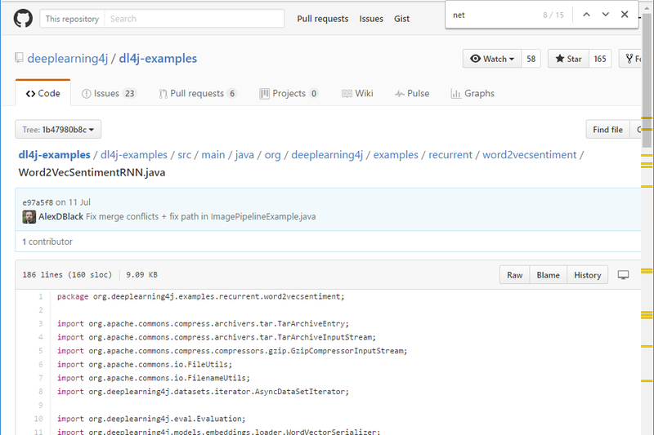Switch to the Projects tab

click(289, 93)
